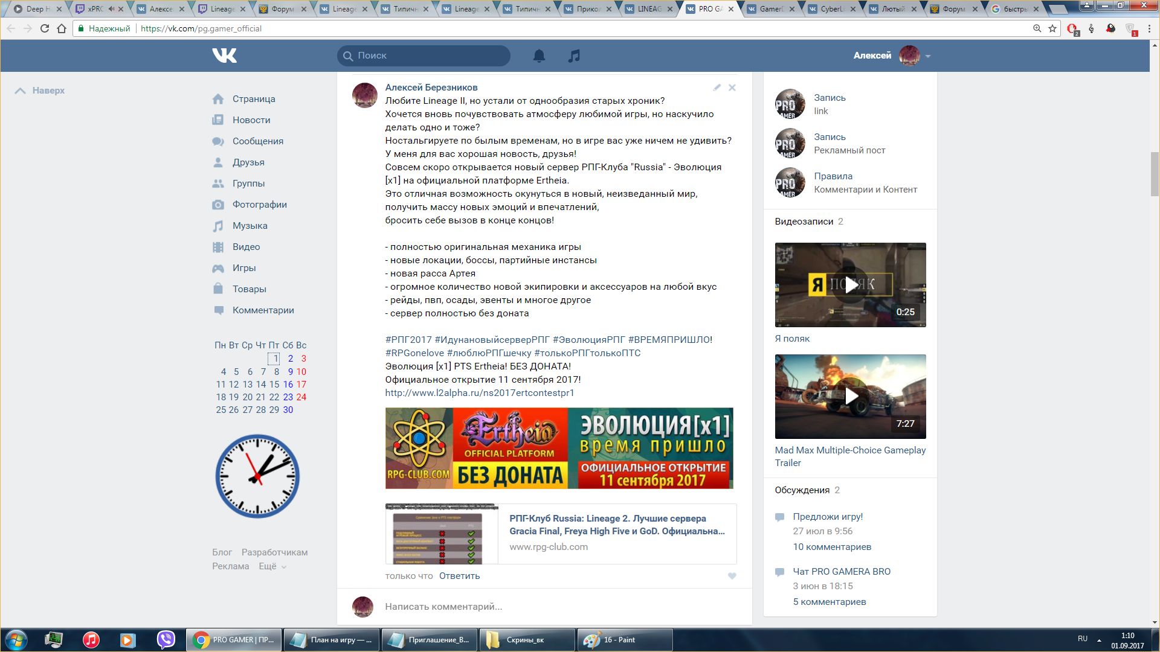
Task: Click hashtag #RPGonelove
Action: click(x=414, y=353)
